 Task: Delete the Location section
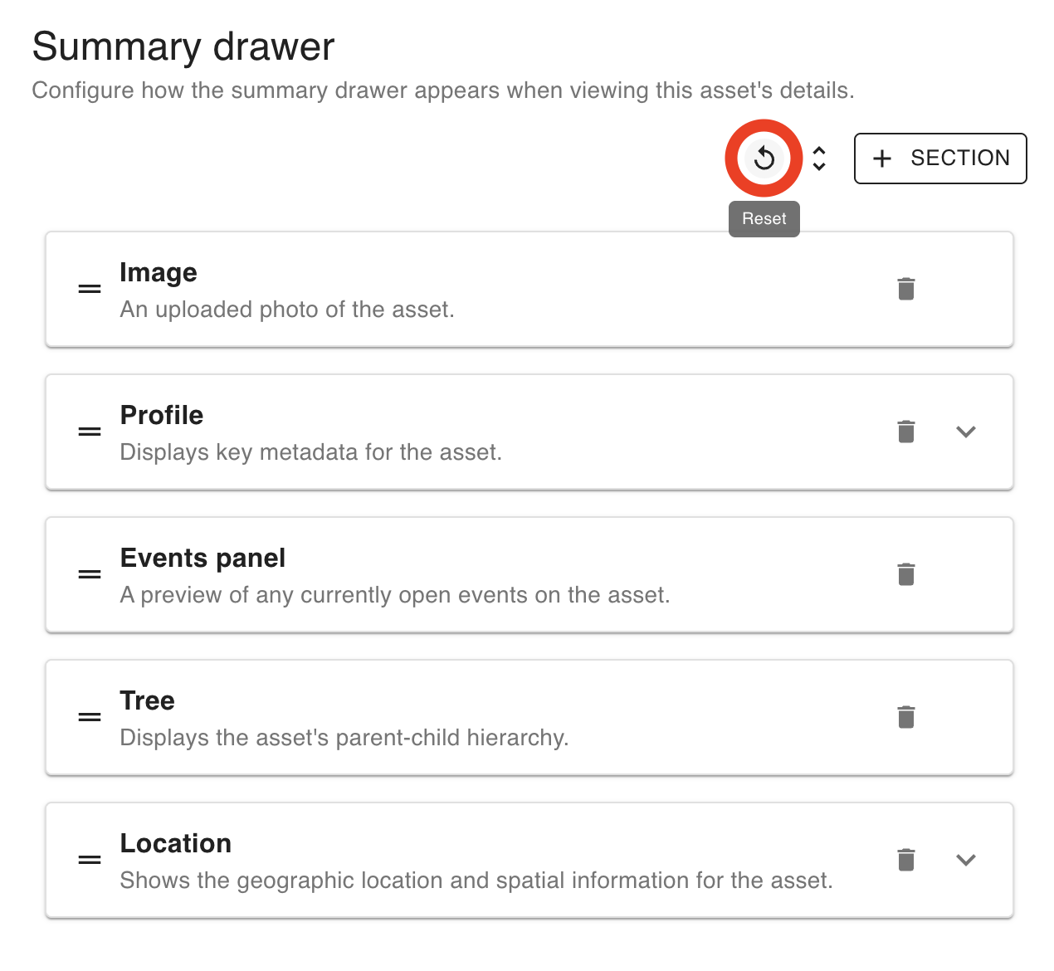click(905, 860)
